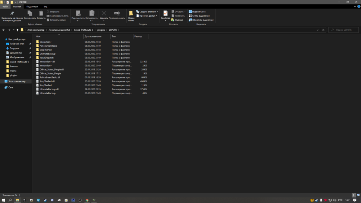This screenshot has height=203, width=361.
Task: Switch to the 'Вид' ribbon tab
Action: (45, 7)
